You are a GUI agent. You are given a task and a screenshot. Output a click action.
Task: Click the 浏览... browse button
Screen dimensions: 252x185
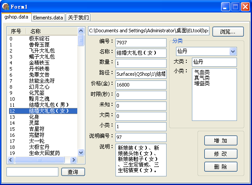tap(228, 31)
